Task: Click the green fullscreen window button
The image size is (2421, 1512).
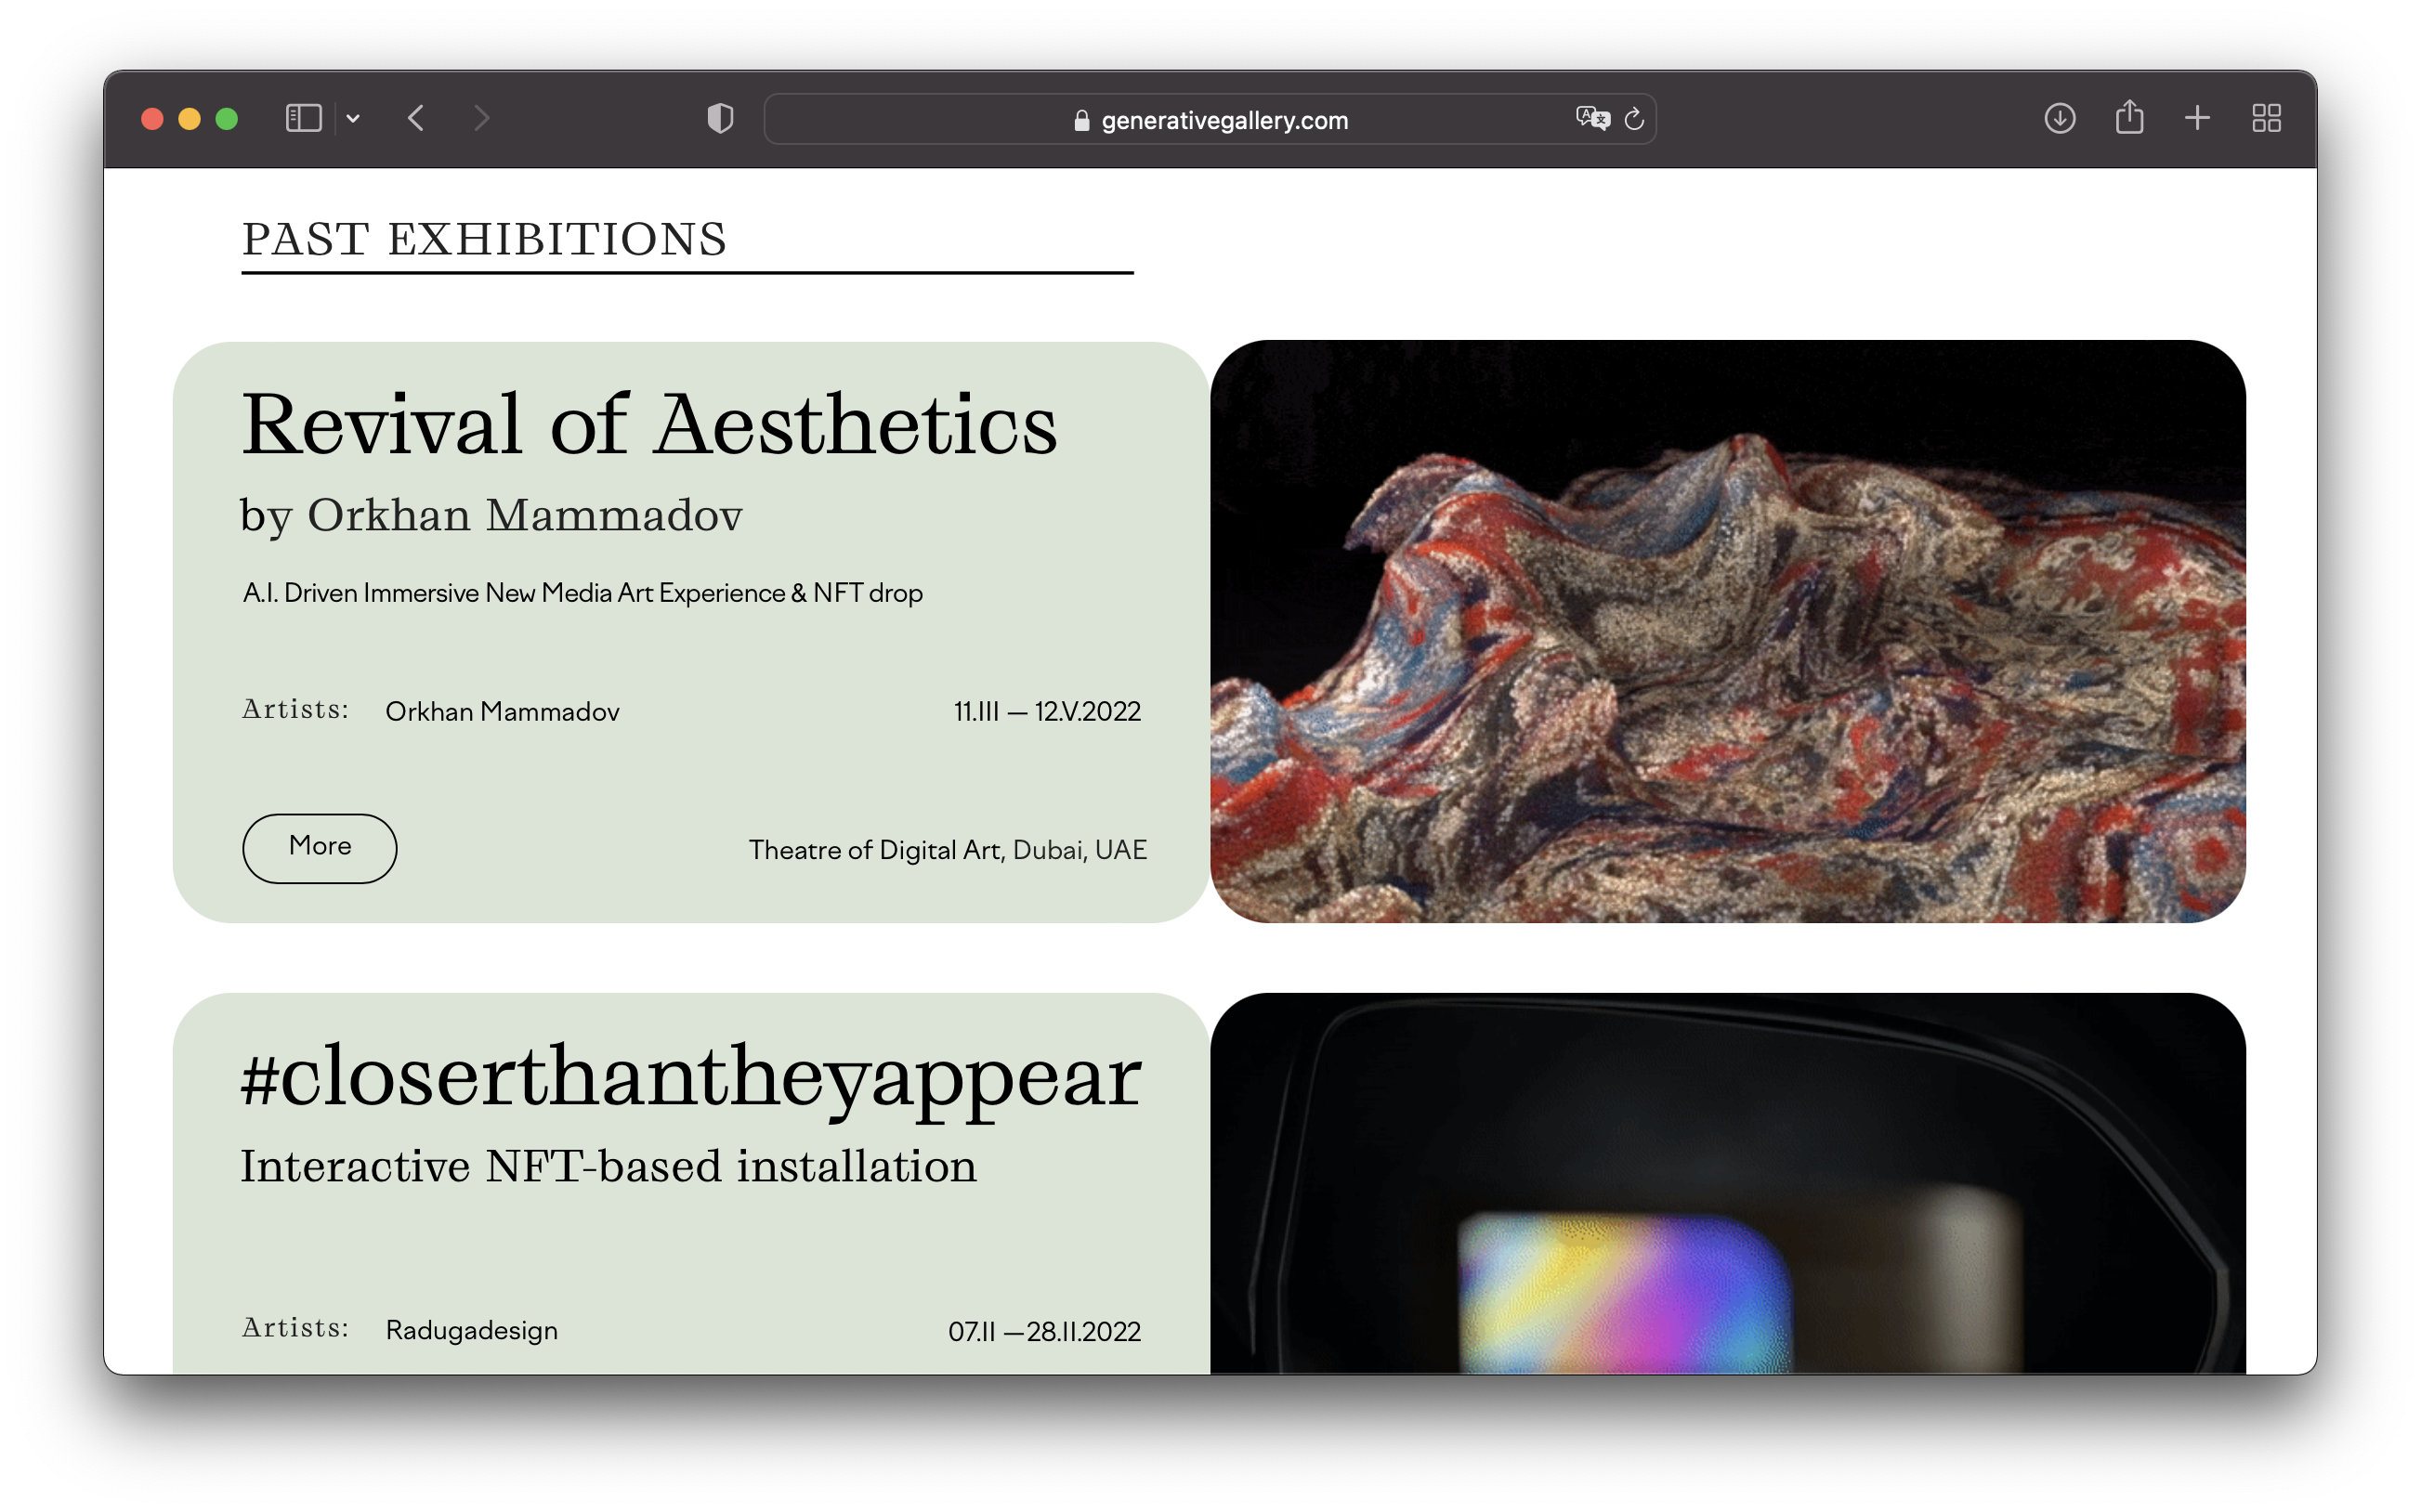Action: click(227, 119)
